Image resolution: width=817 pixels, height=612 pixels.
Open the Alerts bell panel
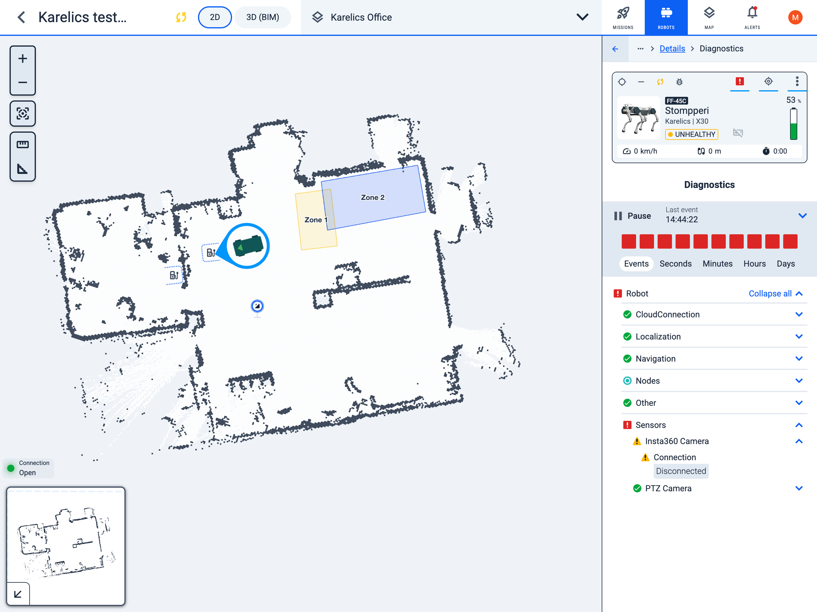click(x=752, y=17)
